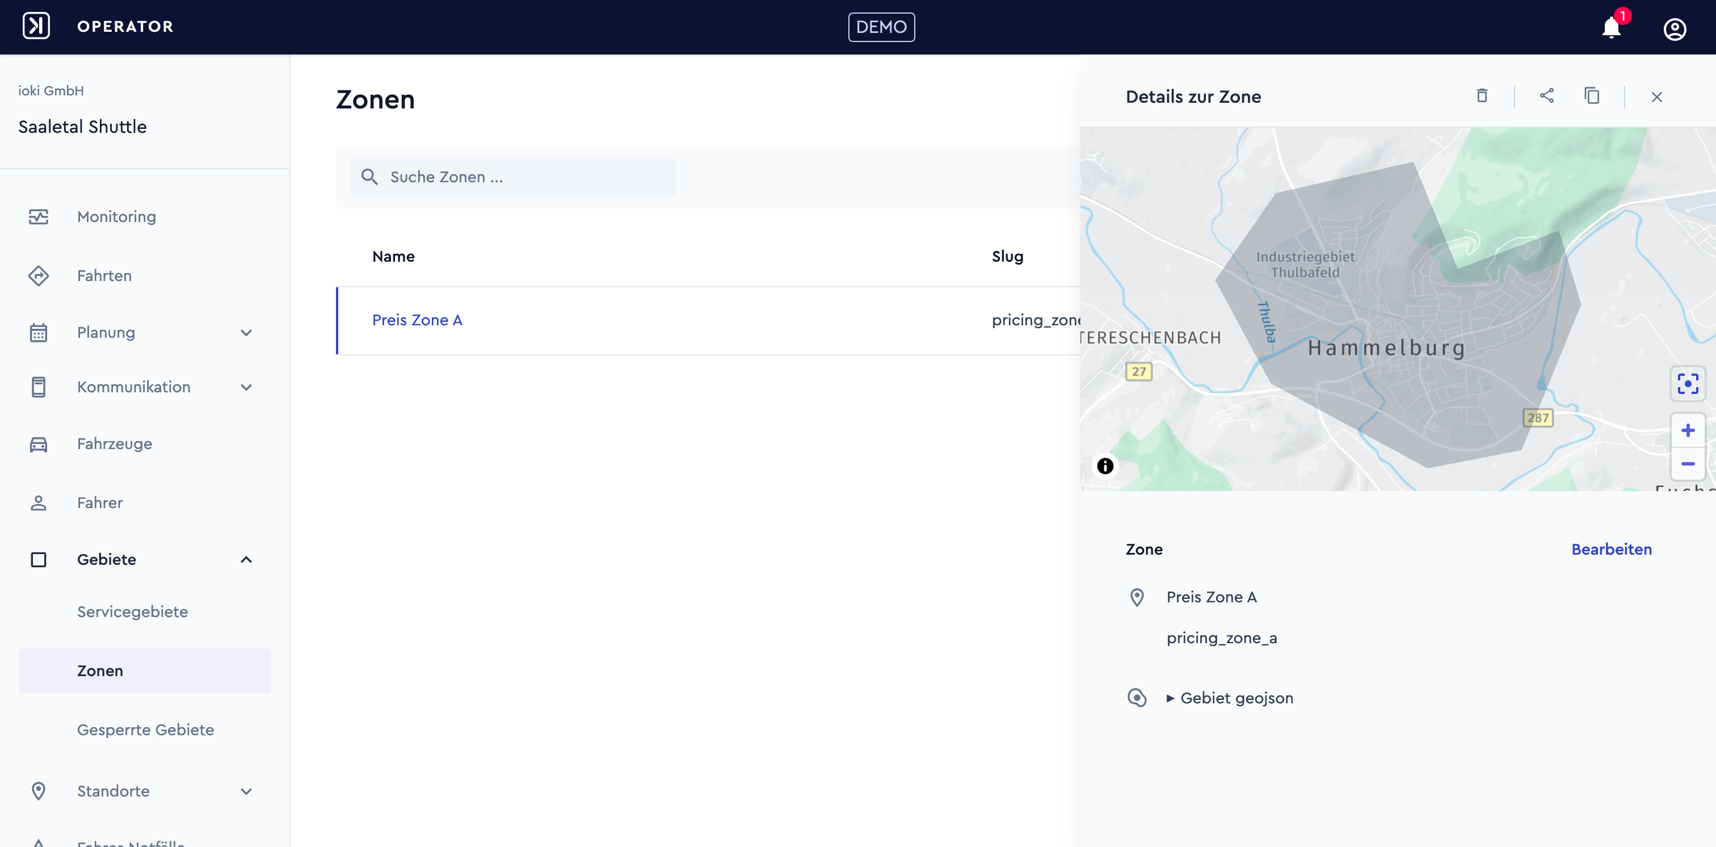Viewport: 1716px width, 847px height.
Task: Zoom out on the map
Action: tap(1688, 464)
